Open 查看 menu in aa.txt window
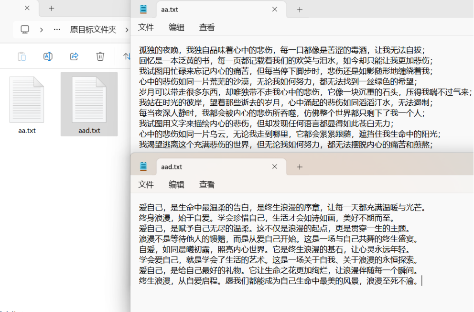 tap(207, 27)
